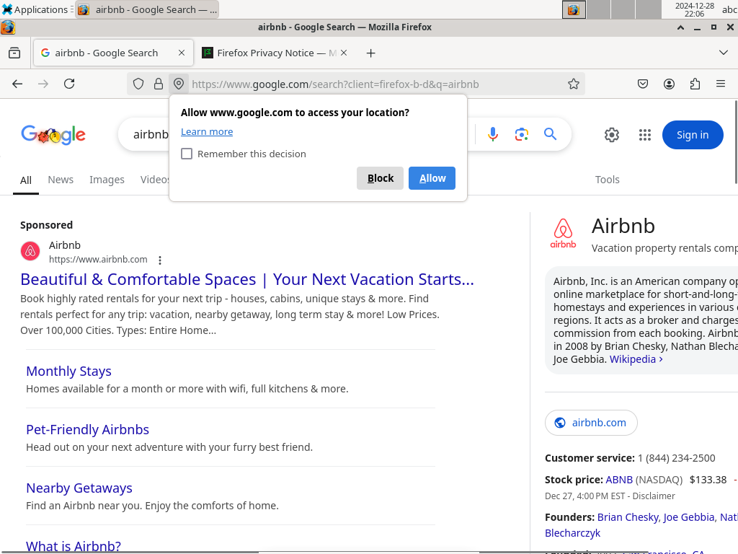Viewport: 738px width, 554px height.
Task: Click the Sponsored label text
Action: pyautogui.click(x=46, y=225)
